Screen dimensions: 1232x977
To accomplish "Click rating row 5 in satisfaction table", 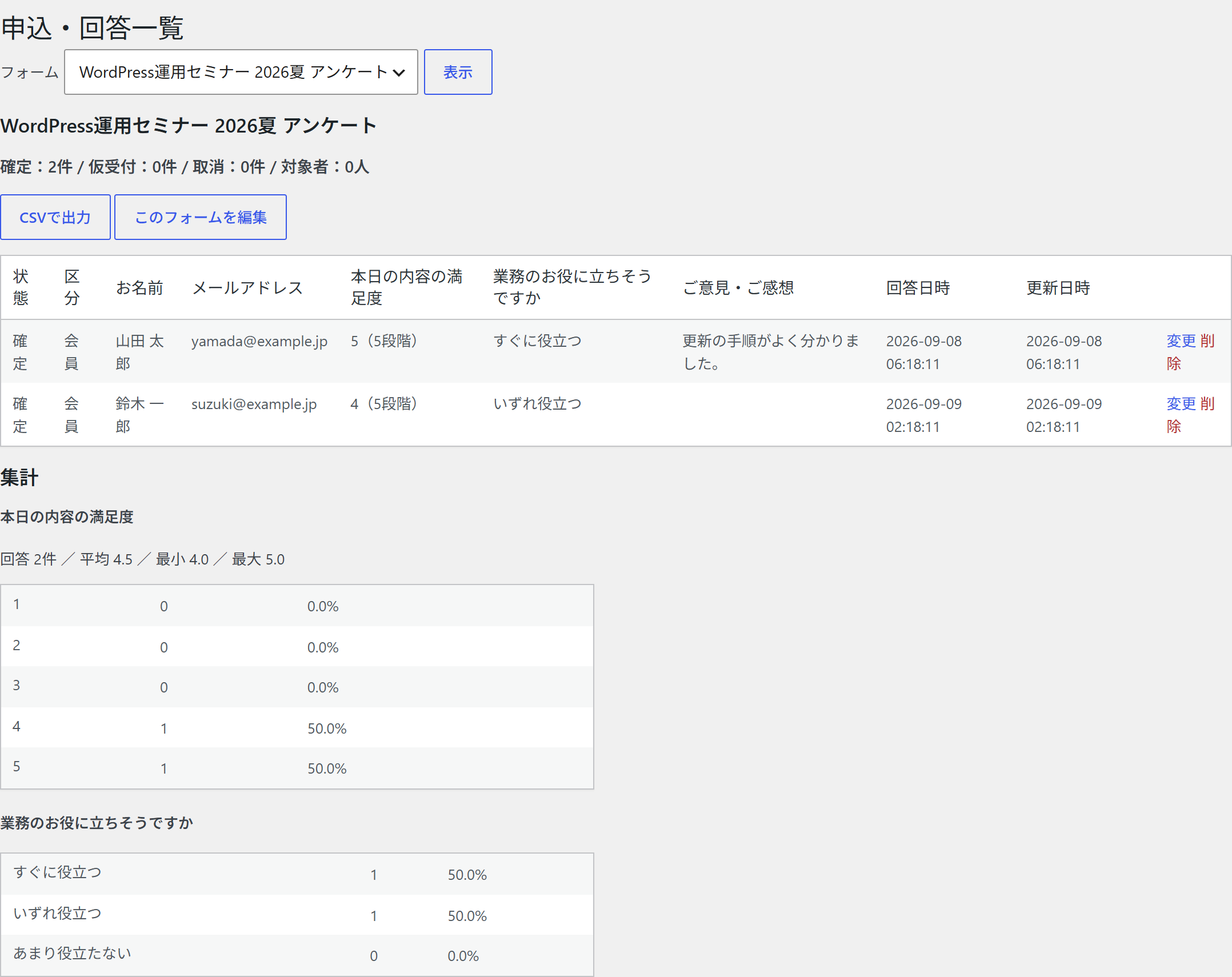I will click(297, 768).
